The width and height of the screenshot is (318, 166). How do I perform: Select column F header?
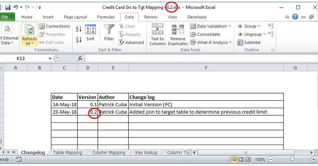pos(206,68)
